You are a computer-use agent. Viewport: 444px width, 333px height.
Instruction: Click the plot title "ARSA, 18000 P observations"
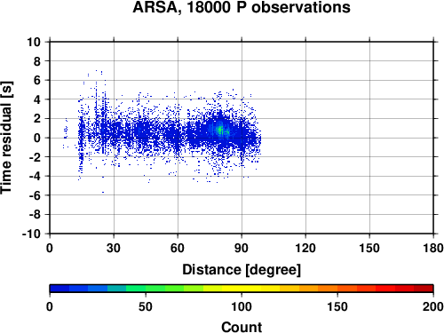point(242,7)
